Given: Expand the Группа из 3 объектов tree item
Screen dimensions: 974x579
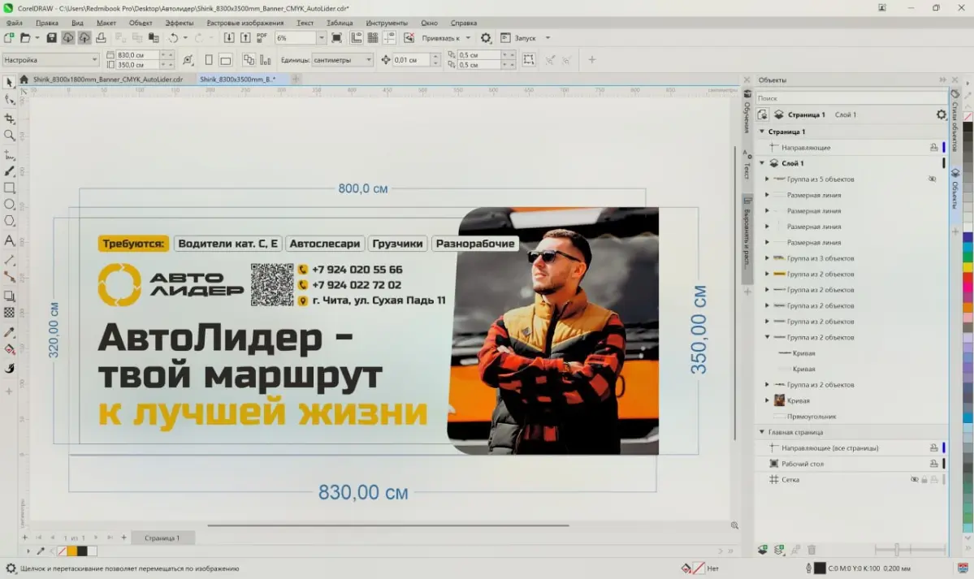Looking at the screenshot, I should click(x=766, y=257).
